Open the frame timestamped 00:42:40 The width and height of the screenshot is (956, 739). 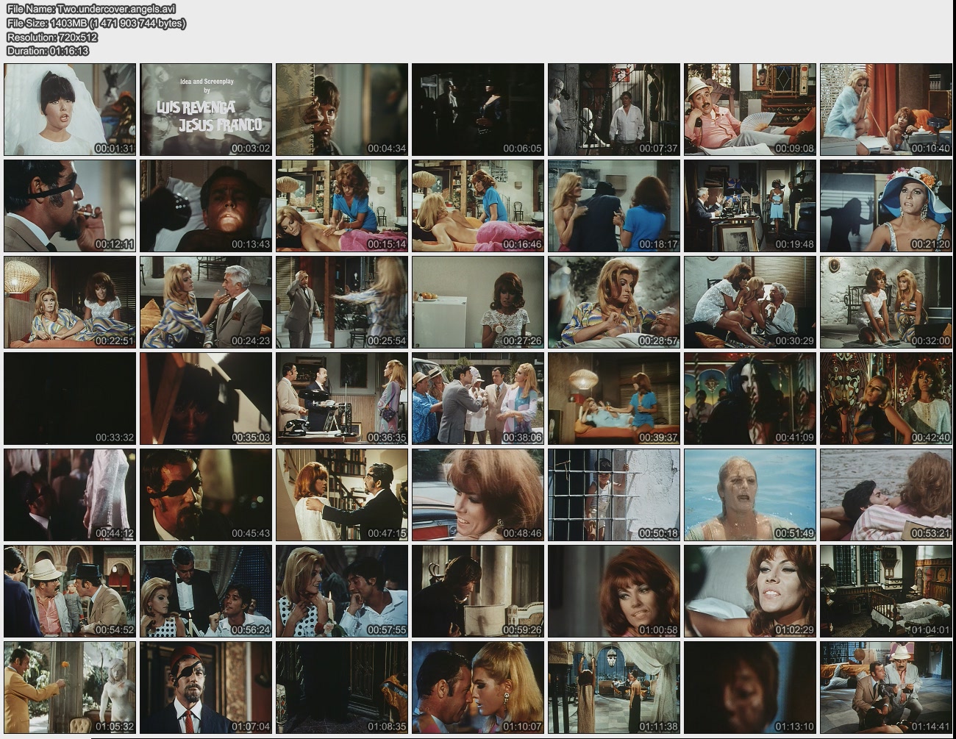pos(886,399)
